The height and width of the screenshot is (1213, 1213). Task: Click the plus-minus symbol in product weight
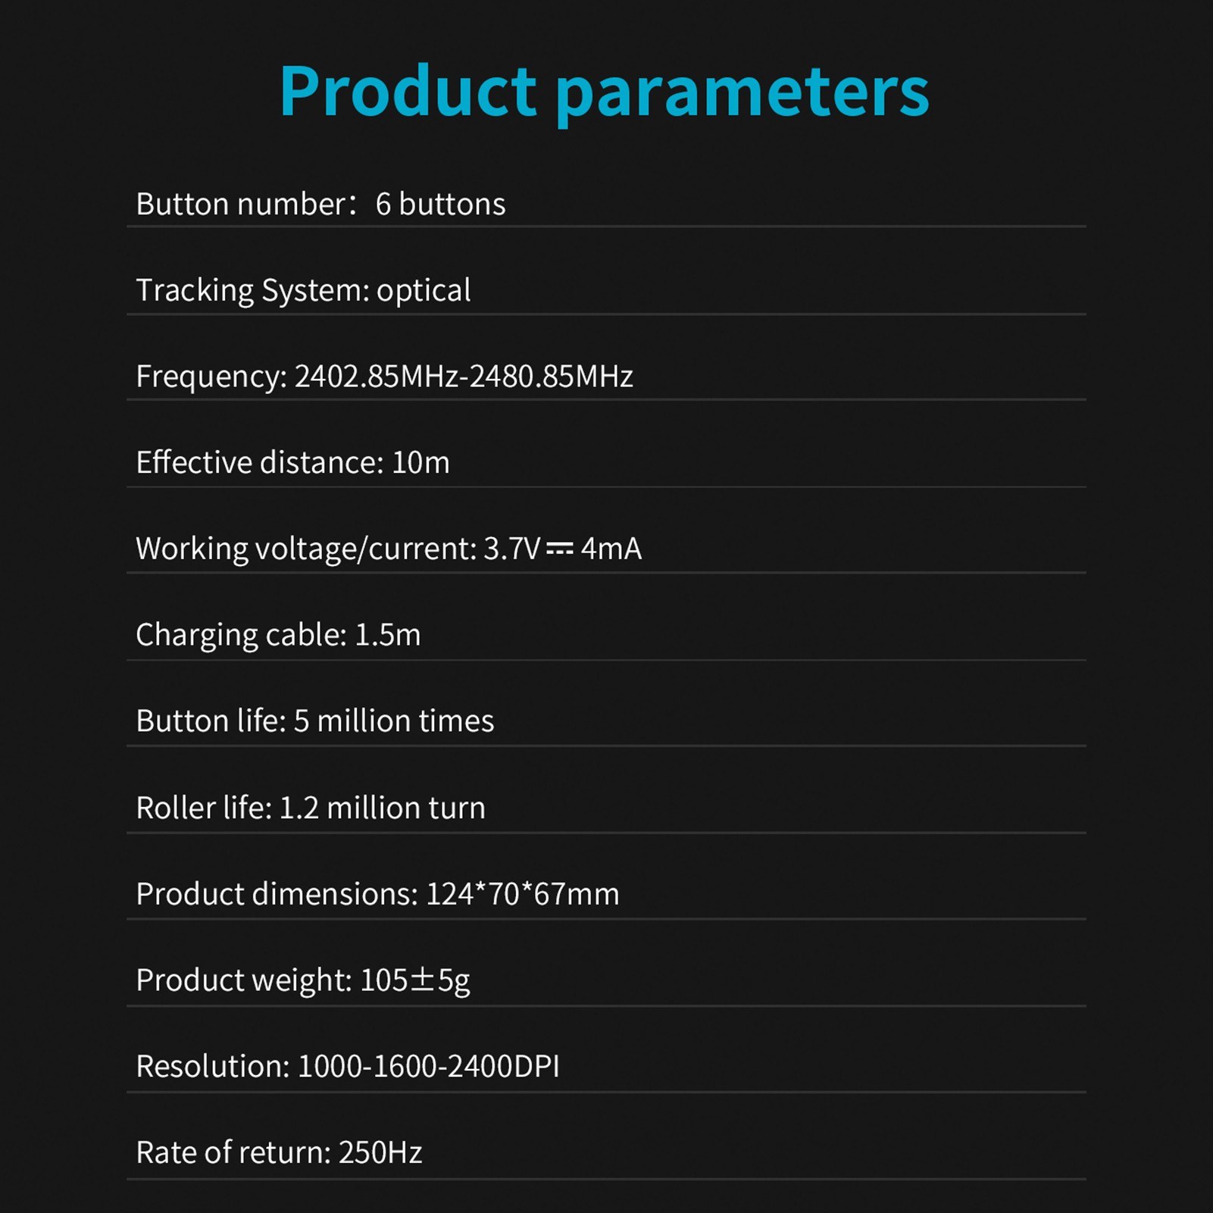point(423,980)
